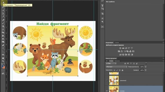Add a Photo Filter adjustment
Screen dimensions: 165x92
[x=128, y=51]
